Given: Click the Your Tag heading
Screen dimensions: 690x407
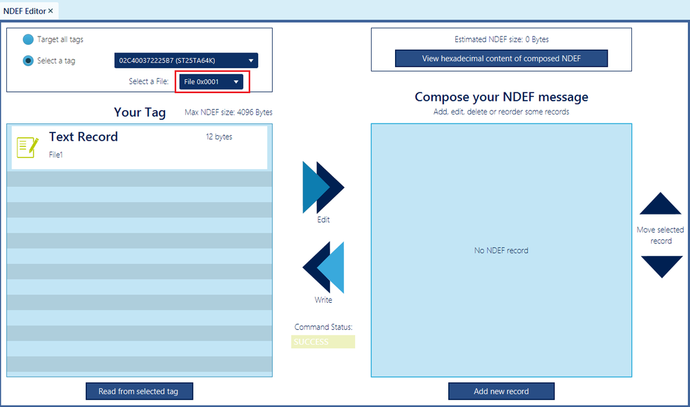Looking at the screenshot, I should pos(140,112).
